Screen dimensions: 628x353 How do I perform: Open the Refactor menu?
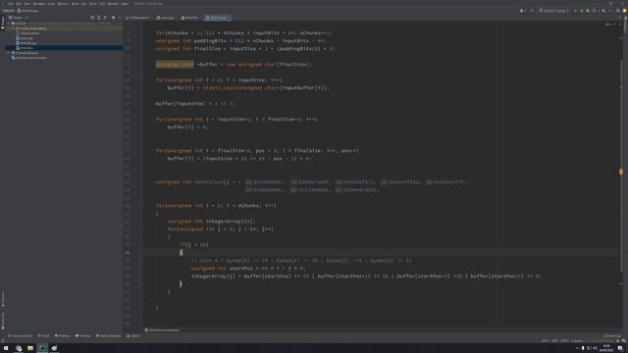click(x=63, y=4)
